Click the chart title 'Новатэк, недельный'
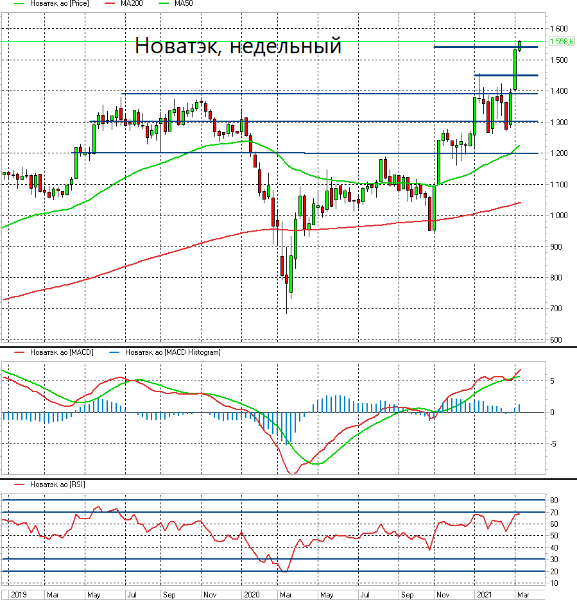The width and height of the screenshot is (577, 600). pos(238,46)
